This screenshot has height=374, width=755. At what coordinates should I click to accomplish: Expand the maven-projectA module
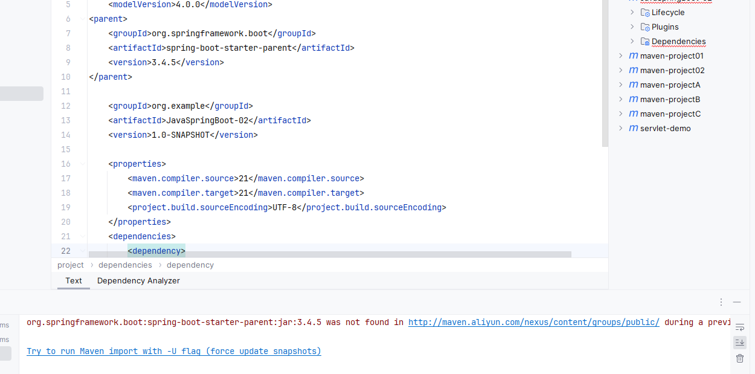pyautogui.click(x=620, y=85)
